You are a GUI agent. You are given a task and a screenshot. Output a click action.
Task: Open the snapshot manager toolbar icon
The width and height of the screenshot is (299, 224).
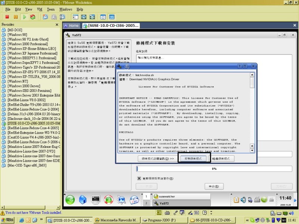(x=62, y=17)
